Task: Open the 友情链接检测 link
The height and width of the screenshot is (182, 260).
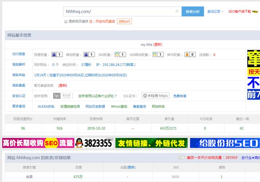Action: (x=70, y=106)
